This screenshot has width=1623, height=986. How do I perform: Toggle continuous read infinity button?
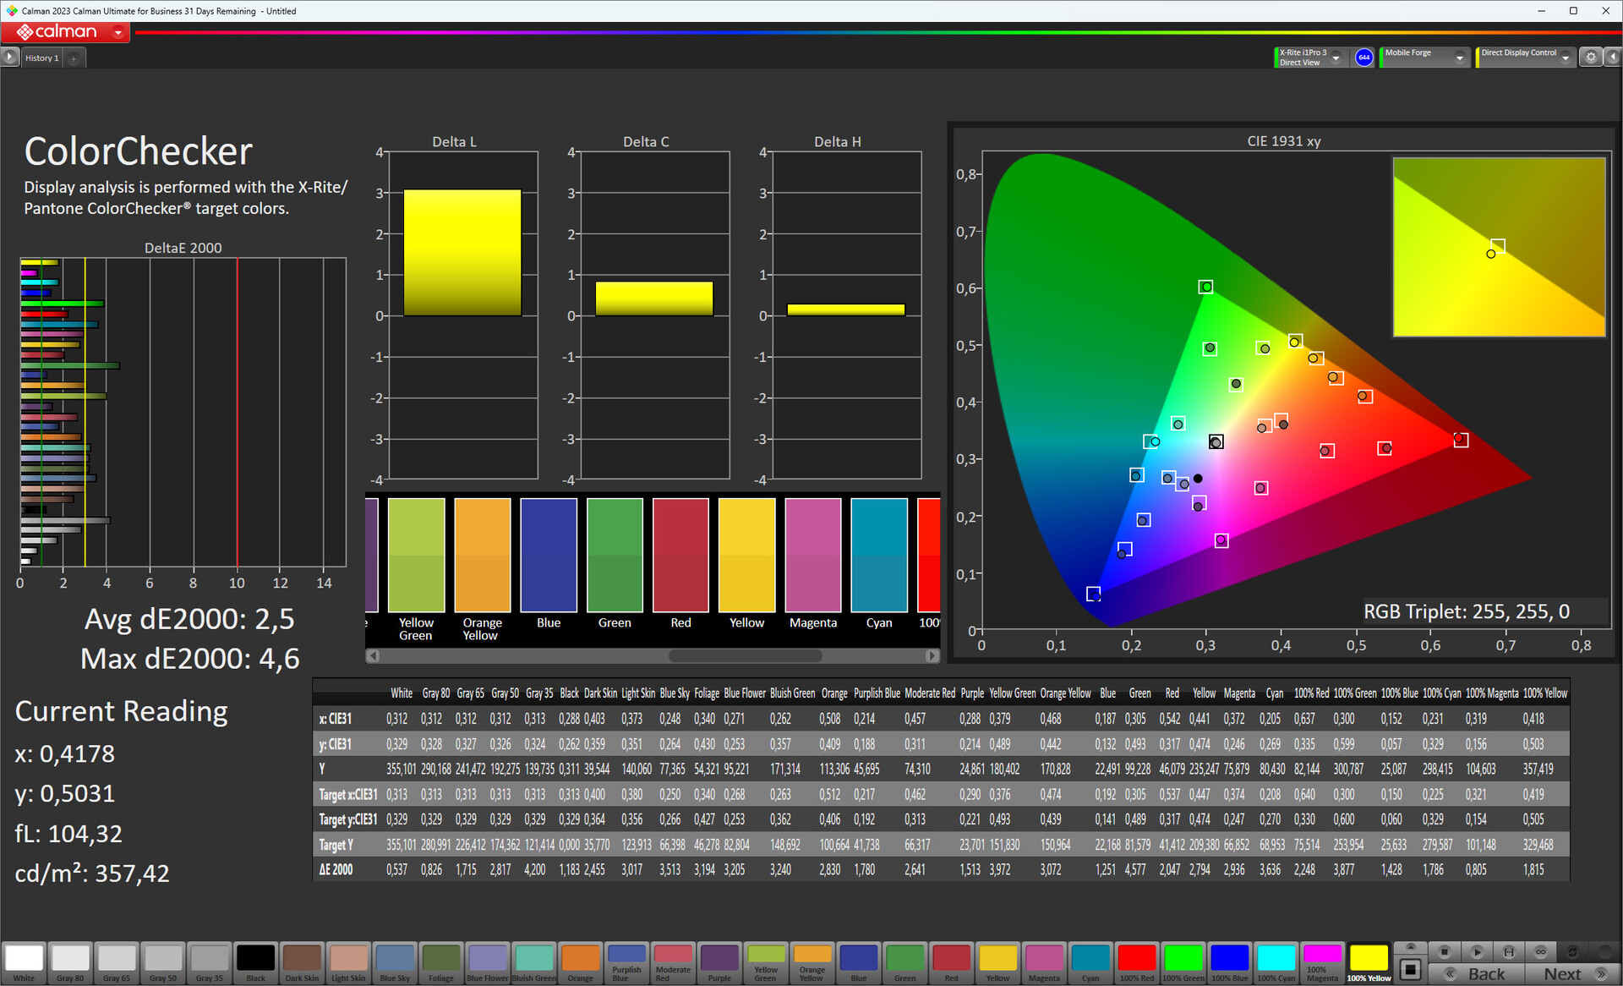click(x=1541, y=951)
